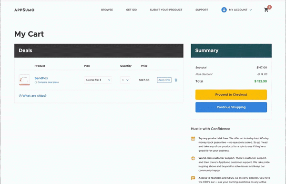Click the question mark chips help icon
This screenshot has width=286, height=184.
tap(20, 96)
